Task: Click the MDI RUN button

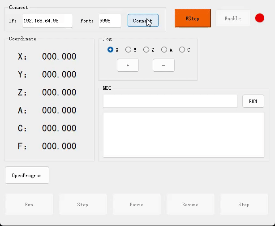Action: (x=253, y=101)
